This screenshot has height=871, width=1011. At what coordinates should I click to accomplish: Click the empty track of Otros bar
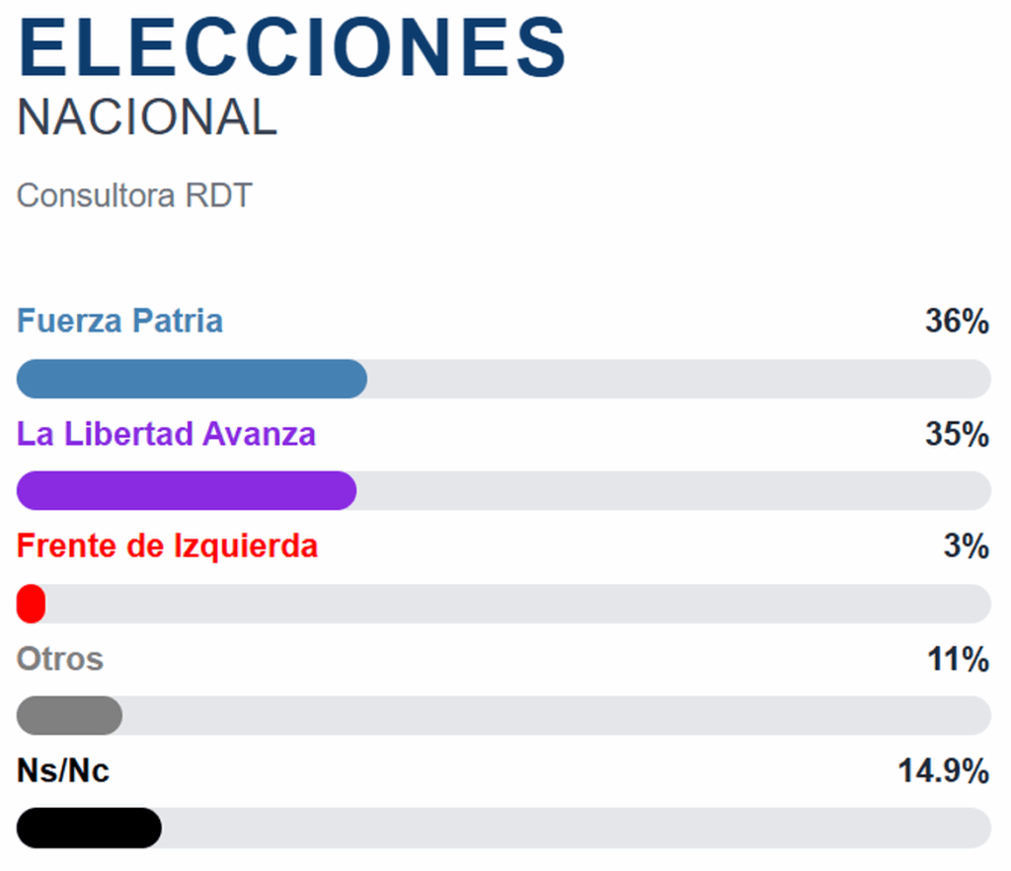(557, 715)
